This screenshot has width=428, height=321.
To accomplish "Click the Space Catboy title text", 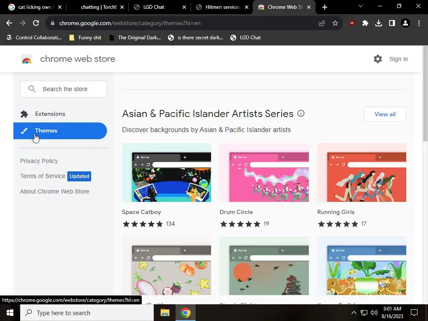I will [141, 212].
